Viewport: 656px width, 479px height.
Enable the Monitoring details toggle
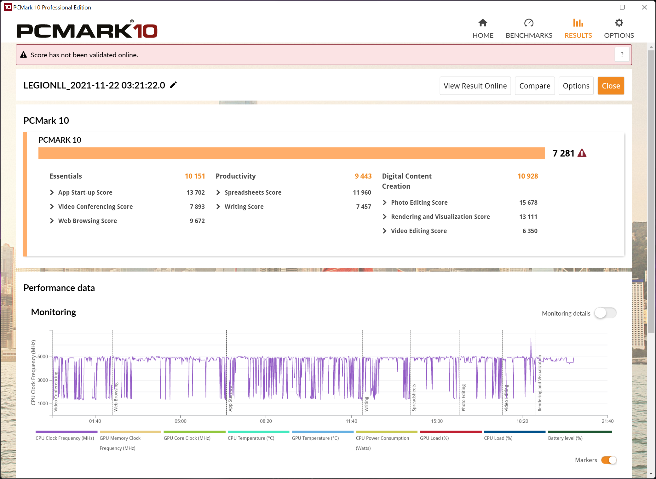[x=605, y=313]
